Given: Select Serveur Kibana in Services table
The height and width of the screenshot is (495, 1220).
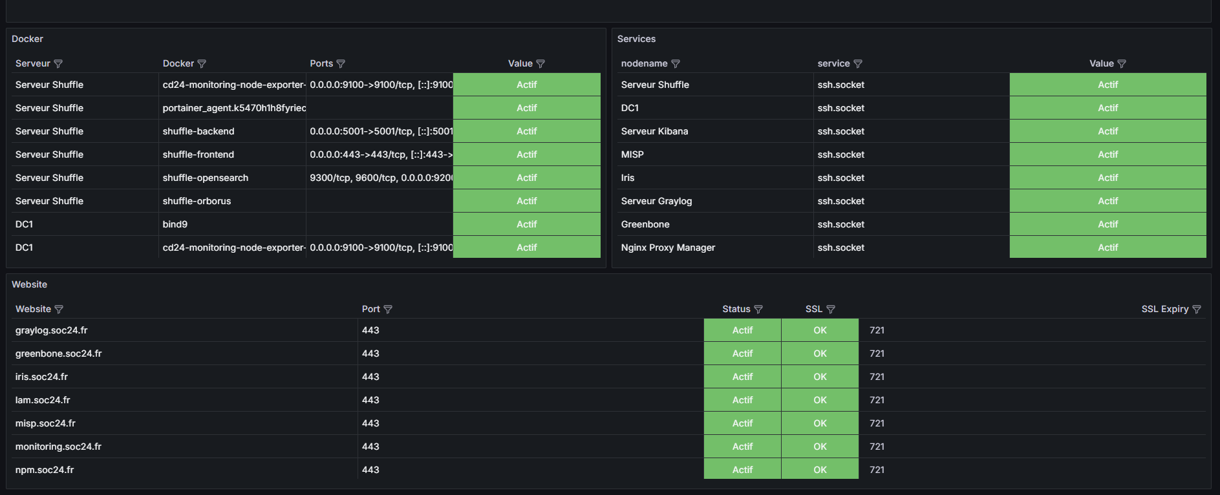Looking at the screenshot, I should pos(715,131).
